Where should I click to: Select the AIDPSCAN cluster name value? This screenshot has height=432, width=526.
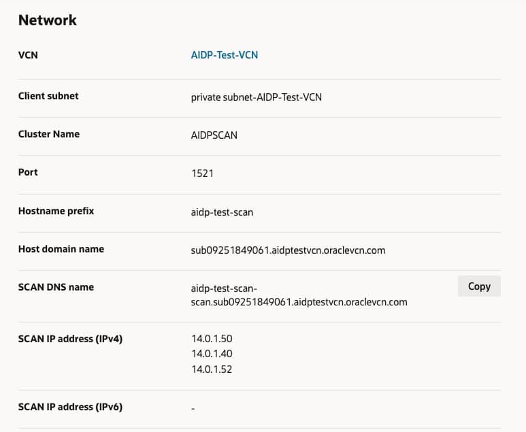point(214,135)
